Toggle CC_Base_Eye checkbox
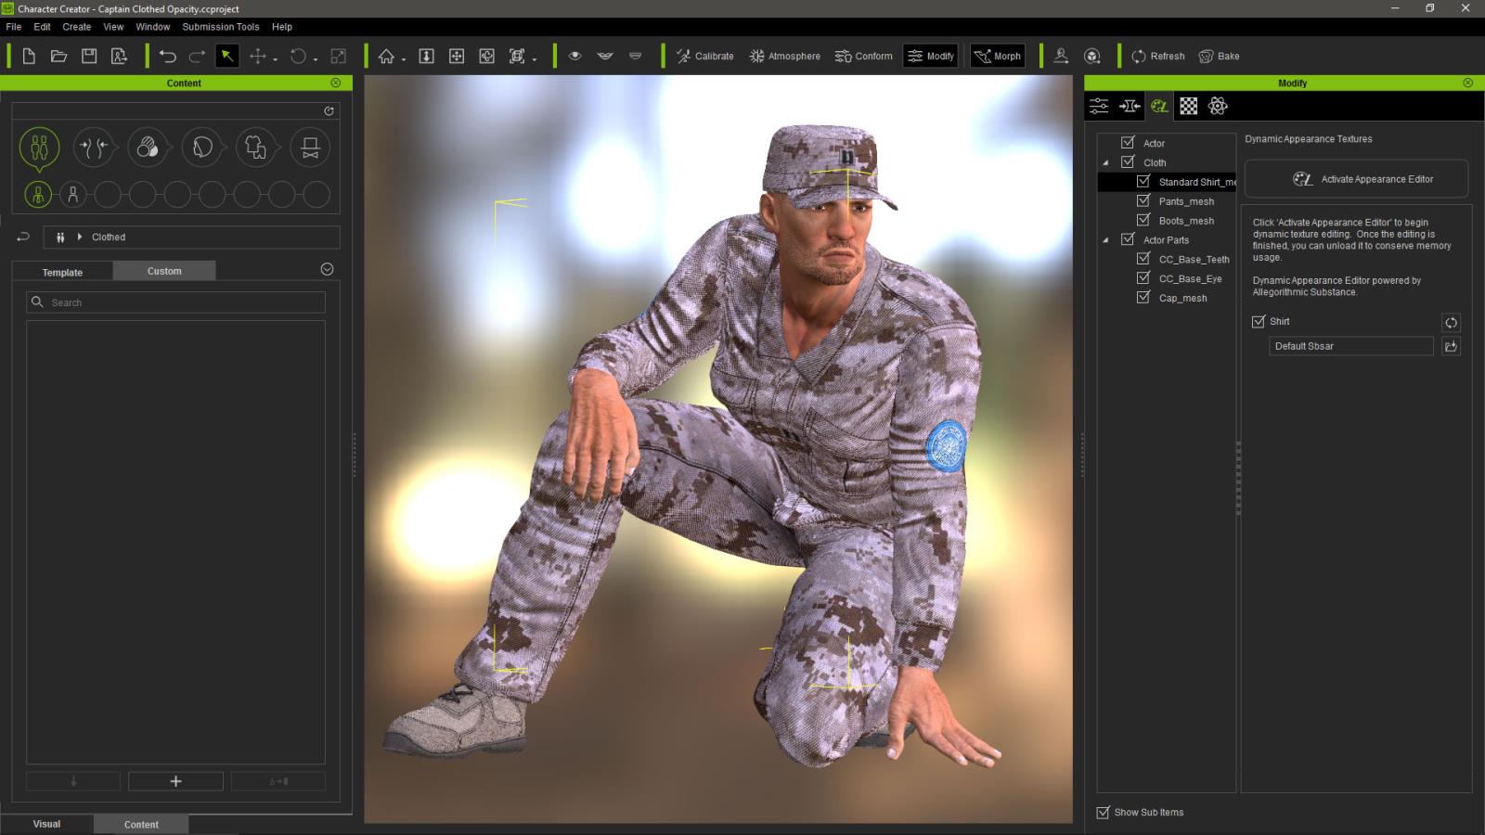Screen dimensions: 1485x835 pyautogui.click(x=1143, y=277)
